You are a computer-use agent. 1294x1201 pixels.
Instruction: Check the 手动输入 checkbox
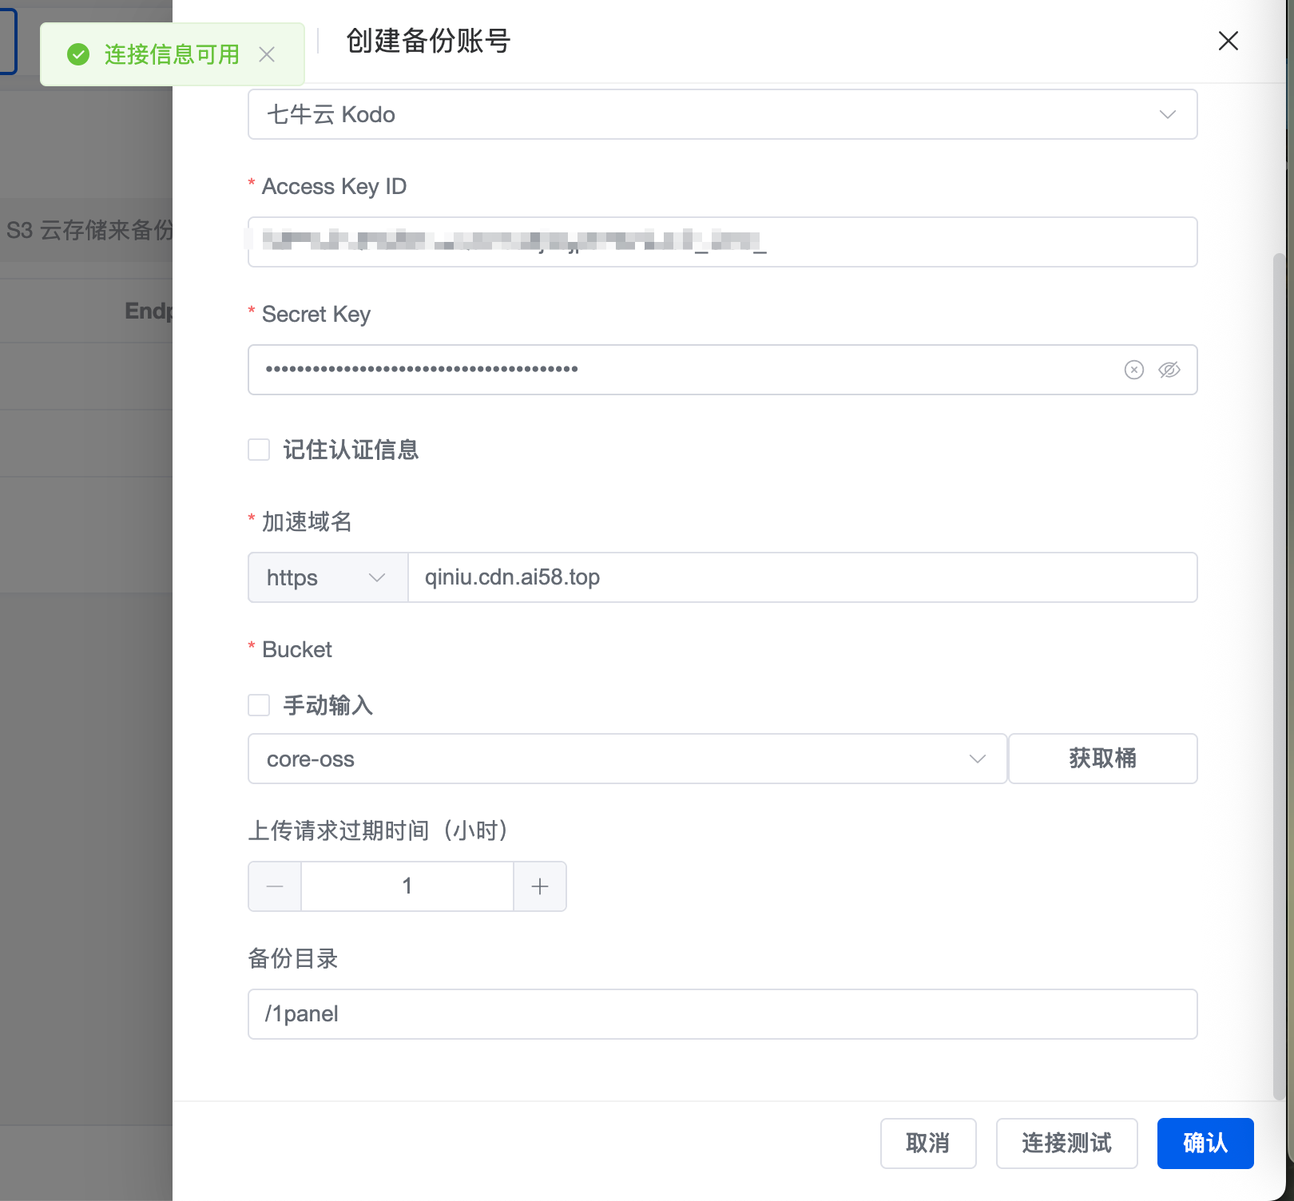pyautogui.click(x=259, y=705)
